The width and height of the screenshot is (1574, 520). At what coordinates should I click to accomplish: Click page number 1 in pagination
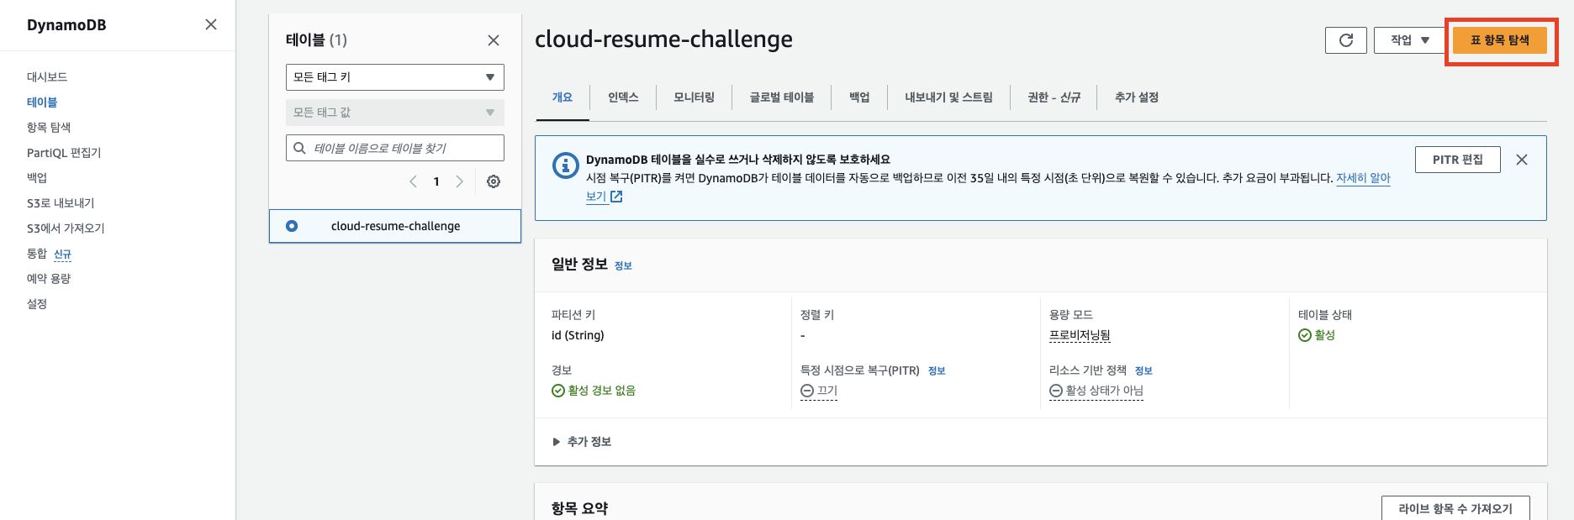pos(436,181)
